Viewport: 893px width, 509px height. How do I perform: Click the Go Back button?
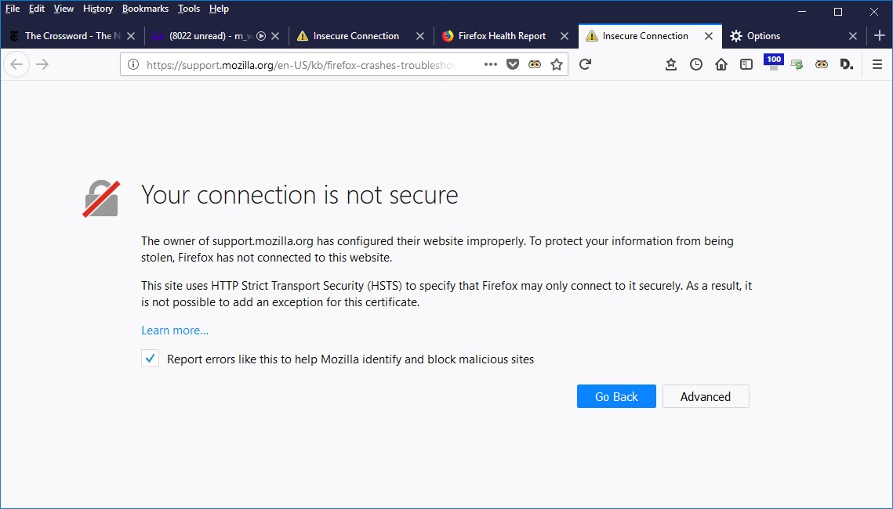click(616, 396)
